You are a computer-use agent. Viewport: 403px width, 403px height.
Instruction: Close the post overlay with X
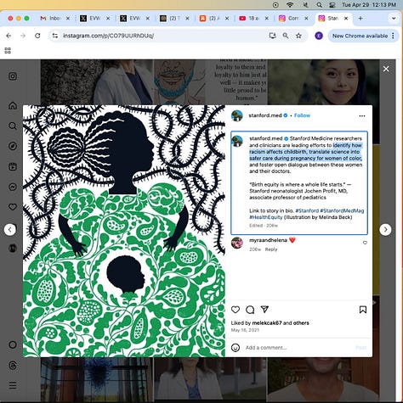(386, 69)
